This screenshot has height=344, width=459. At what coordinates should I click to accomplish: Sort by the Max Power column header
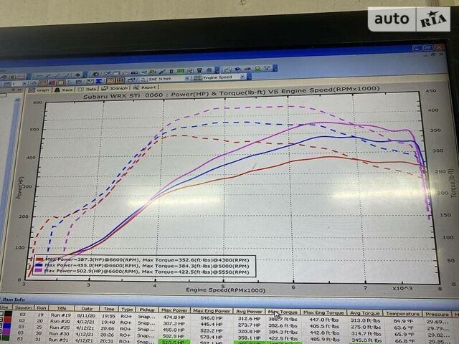pyautogui.click(x=174, y=310)
